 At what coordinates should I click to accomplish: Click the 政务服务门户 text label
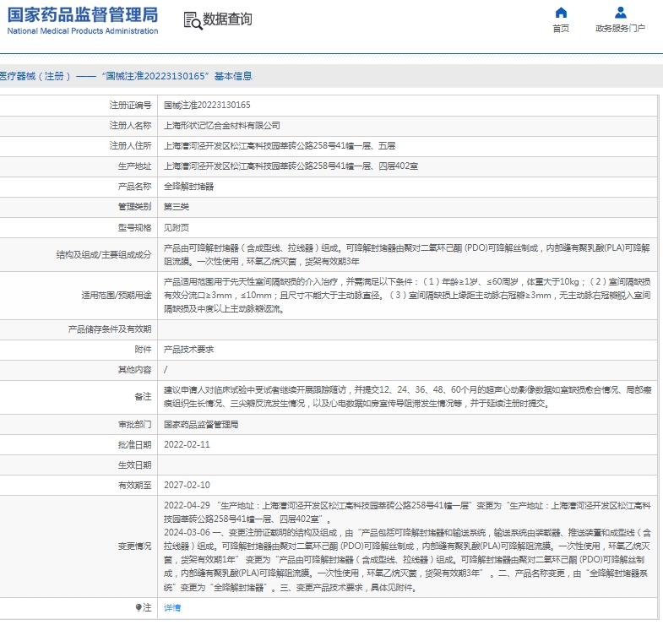620,29
